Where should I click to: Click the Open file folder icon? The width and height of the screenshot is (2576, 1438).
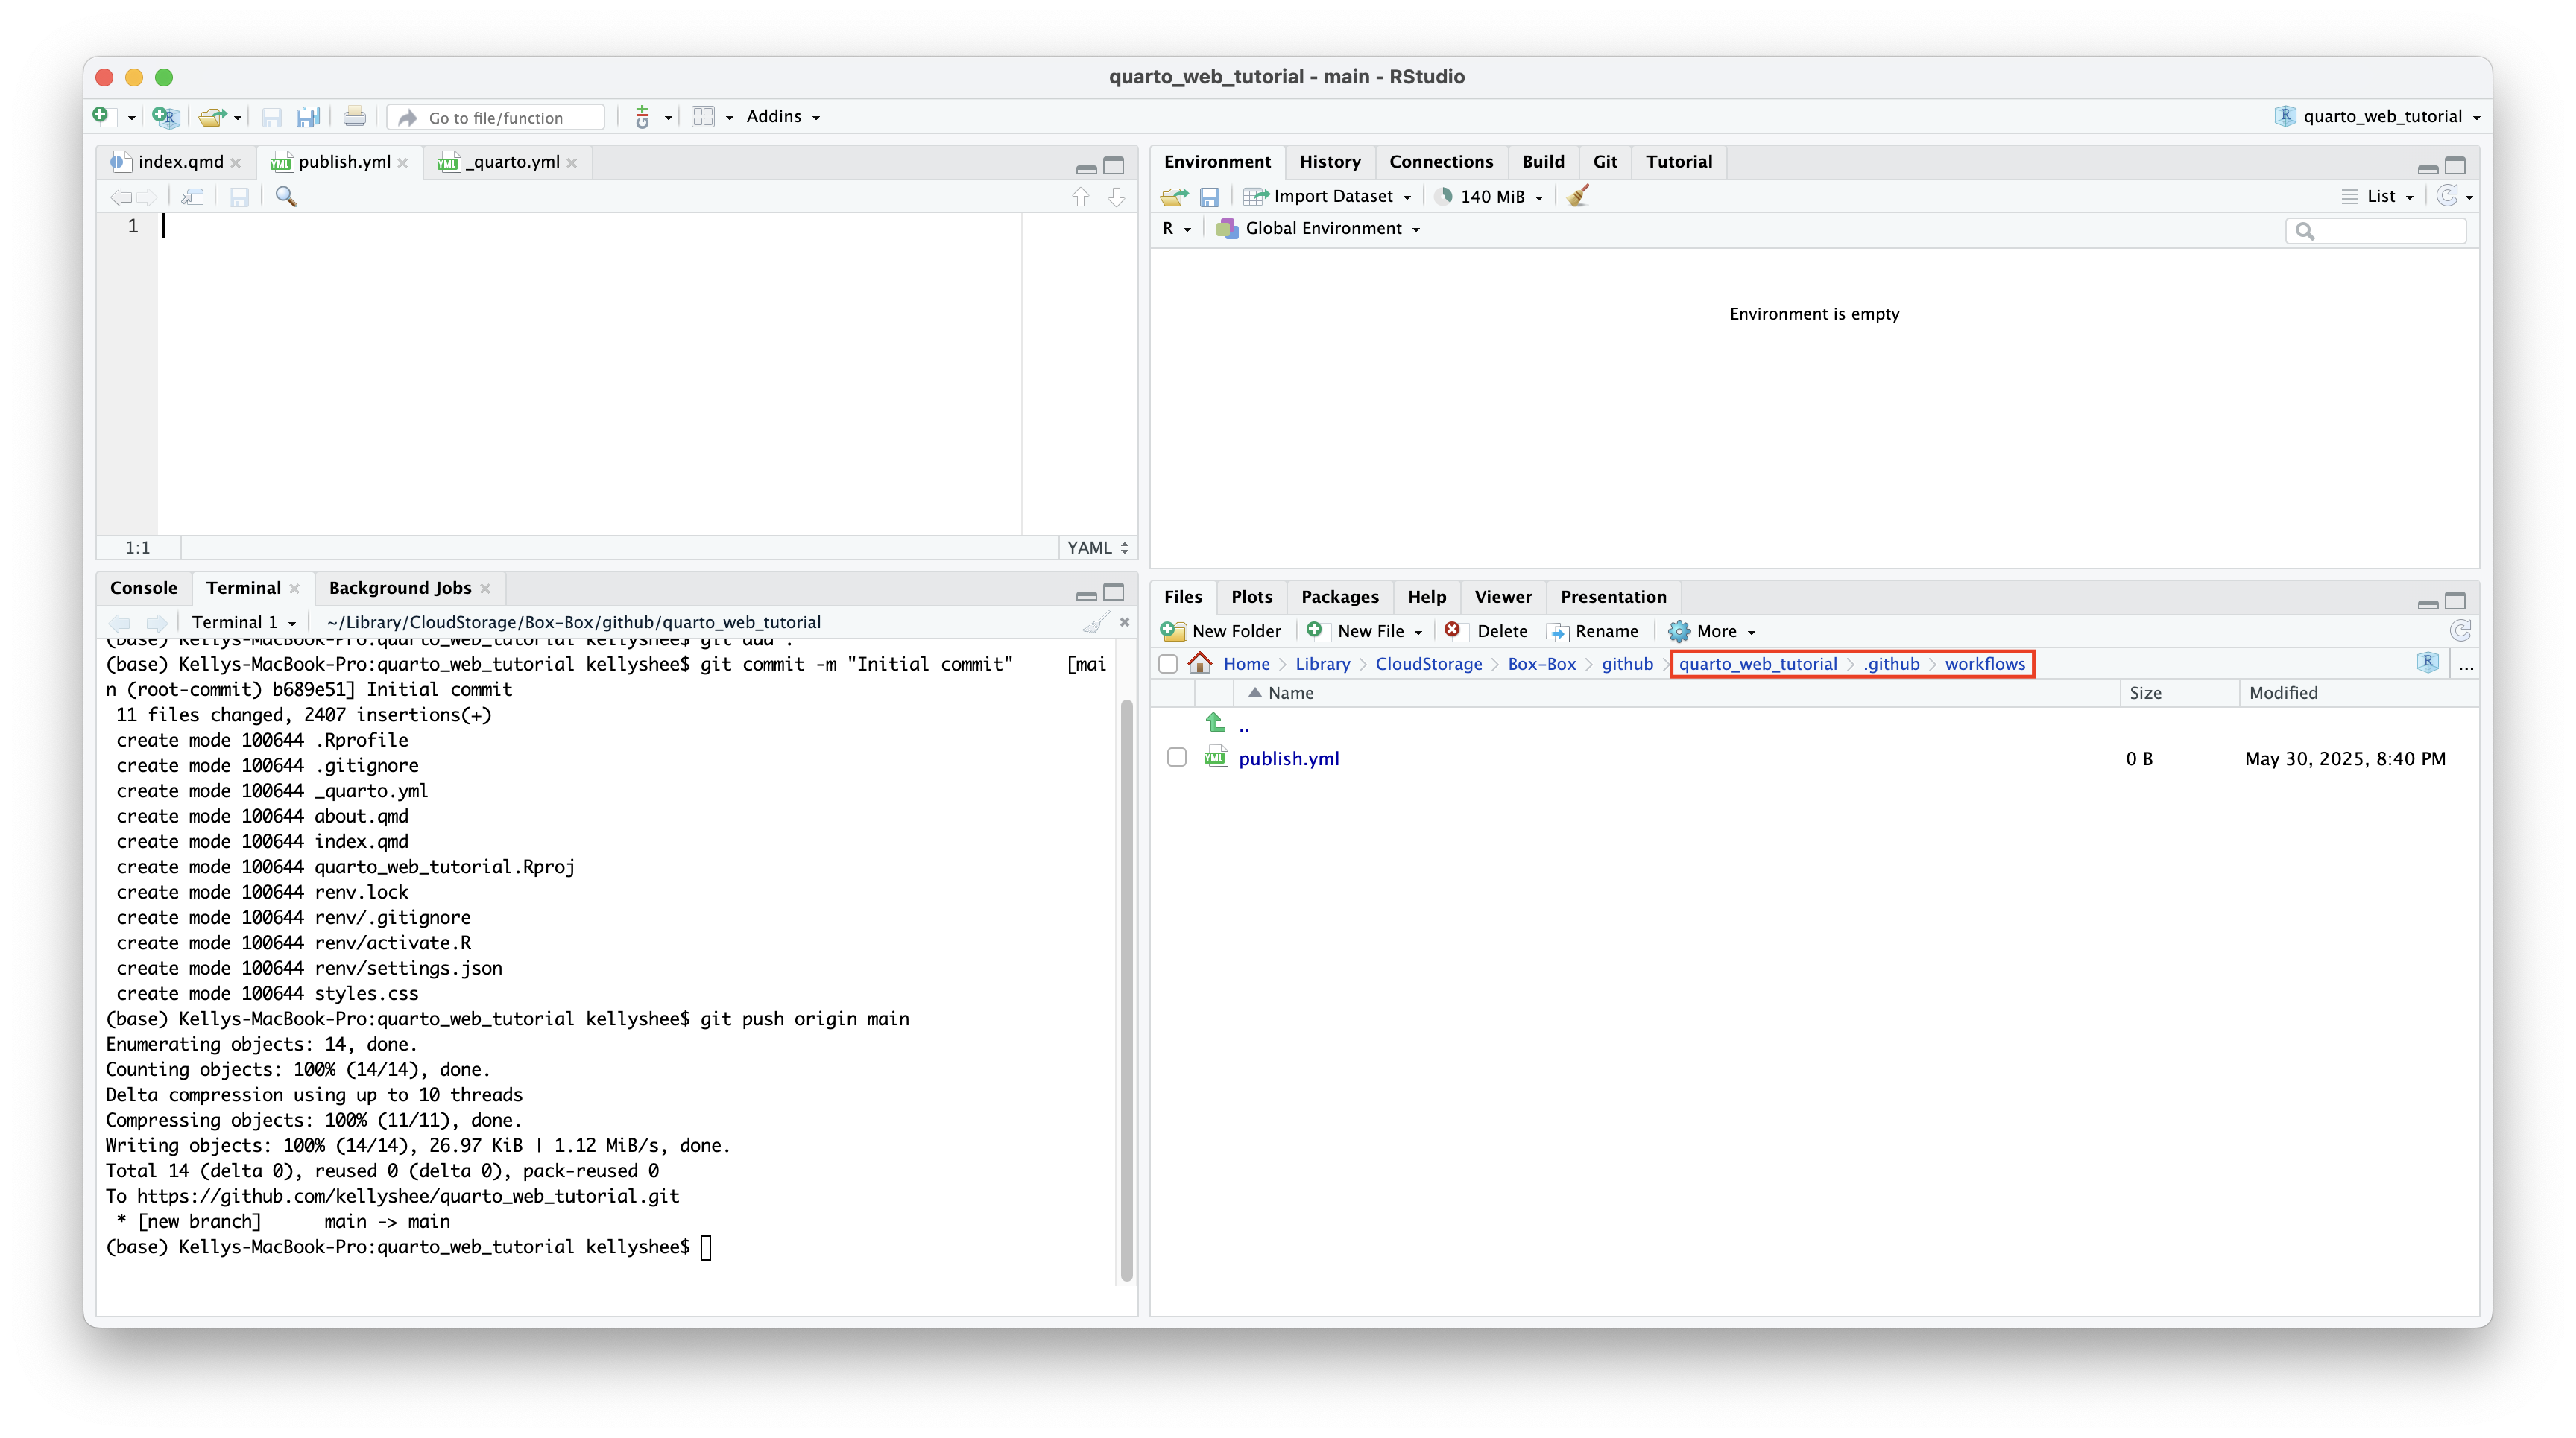[211, 117]
